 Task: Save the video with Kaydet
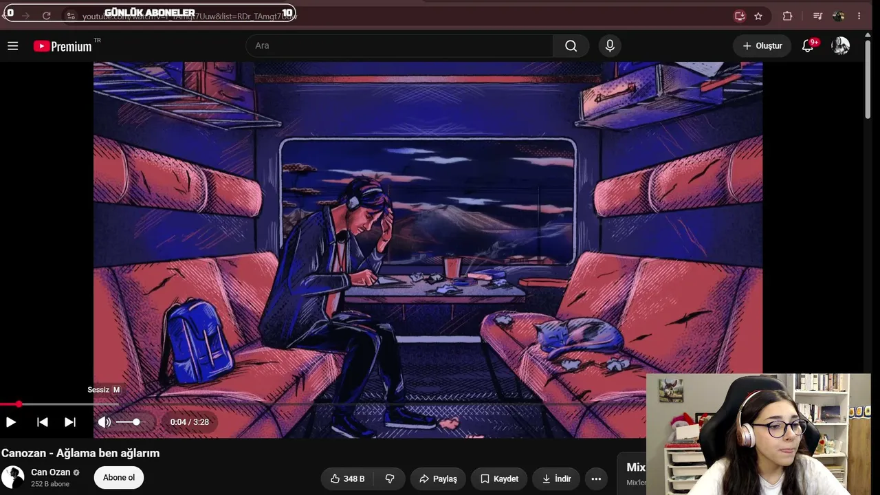pyautogui.click(x=499, y=478)
